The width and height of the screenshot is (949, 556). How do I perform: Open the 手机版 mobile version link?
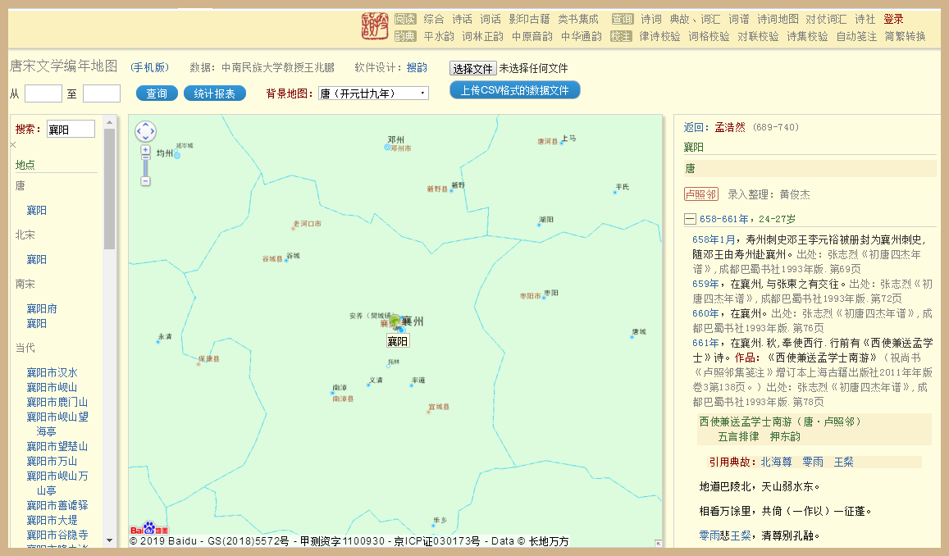coord(148,67)
